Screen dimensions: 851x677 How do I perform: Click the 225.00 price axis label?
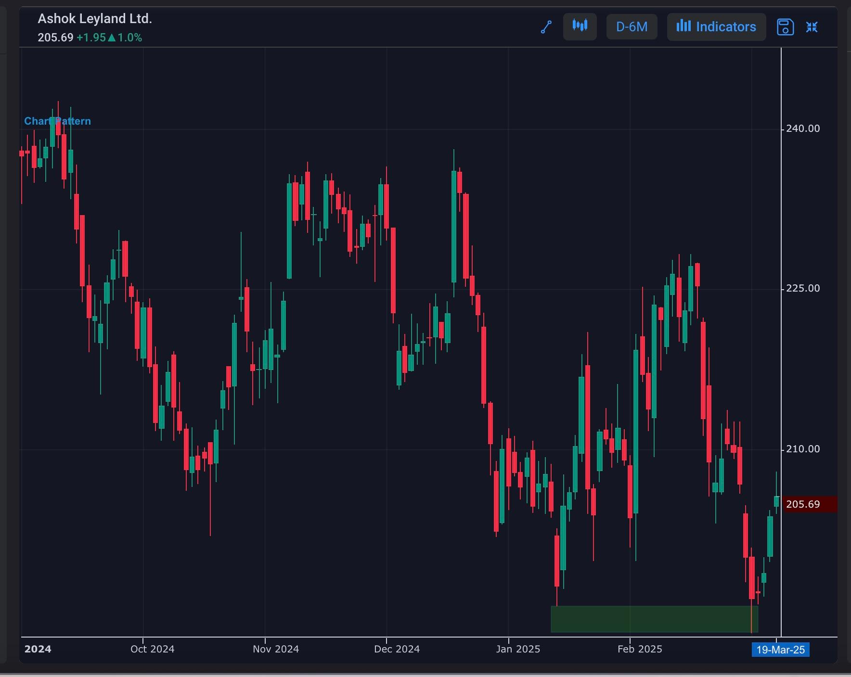click(x=803, y=288)
